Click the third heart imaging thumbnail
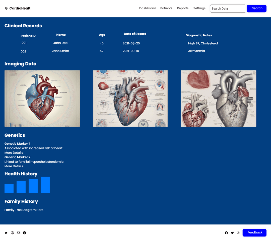This screenshot has width=271, height=241. pyautogui.click(x=218, y=98)
